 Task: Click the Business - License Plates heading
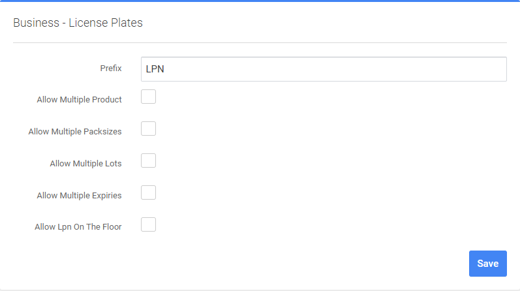[78, 23]
